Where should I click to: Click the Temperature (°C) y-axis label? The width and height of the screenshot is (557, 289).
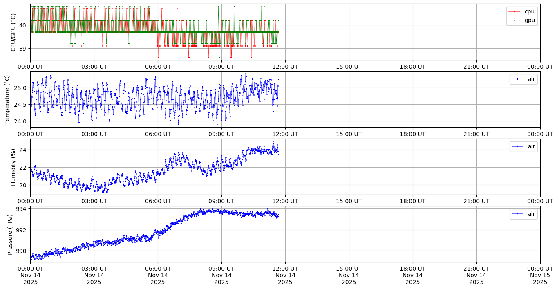coord(7,99)
